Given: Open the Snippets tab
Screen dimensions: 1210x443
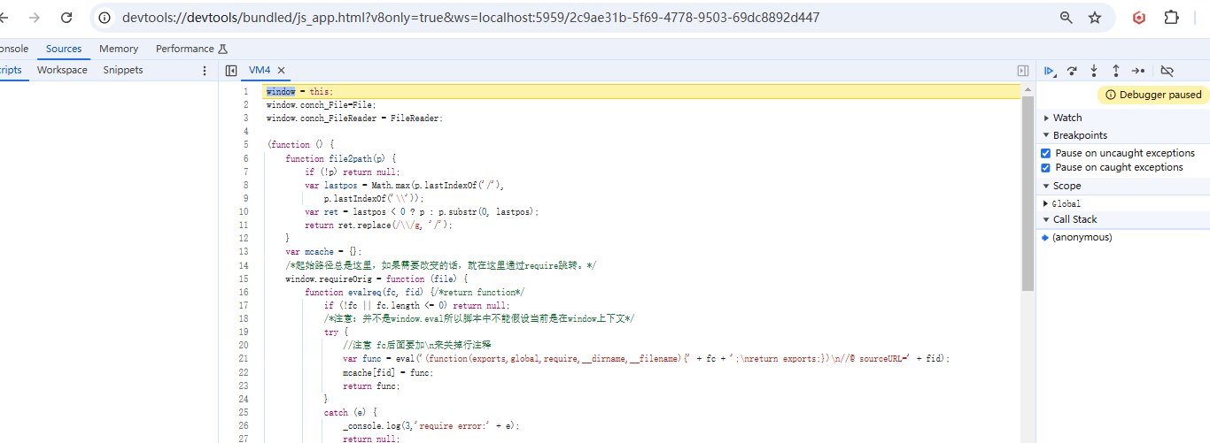Looking at the screenshot, I should coord(122,70).
